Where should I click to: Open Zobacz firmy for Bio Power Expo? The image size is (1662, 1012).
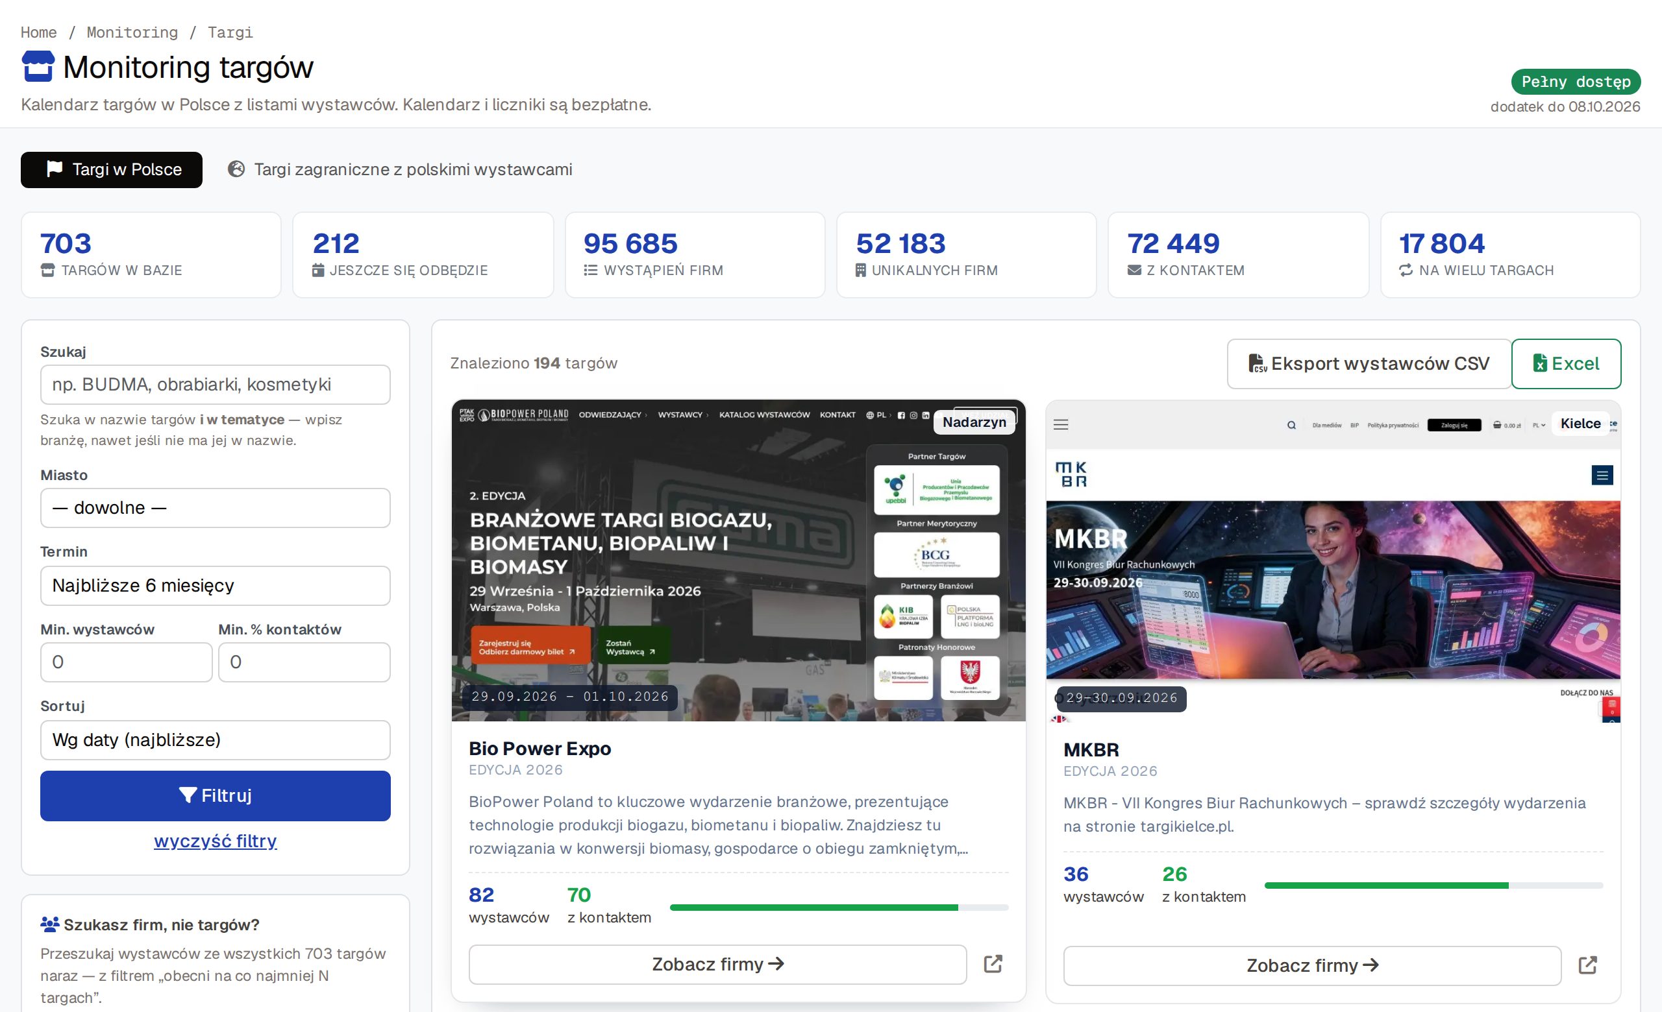pos(717,964)
